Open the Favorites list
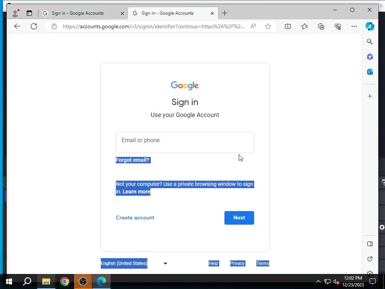 pos(305,26)
